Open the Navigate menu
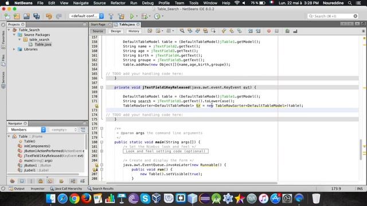Viewport: 367px width, 206px height. click(x=81, y=3)
